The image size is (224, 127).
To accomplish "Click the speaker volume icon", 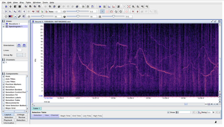I will (x=64, y=11).
